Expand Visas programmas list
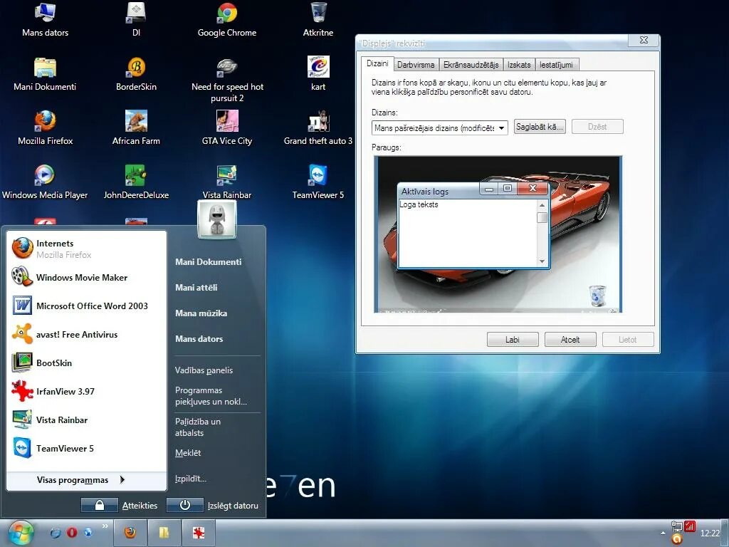Viewport: 729px width, 547px height. coord(86,480)
